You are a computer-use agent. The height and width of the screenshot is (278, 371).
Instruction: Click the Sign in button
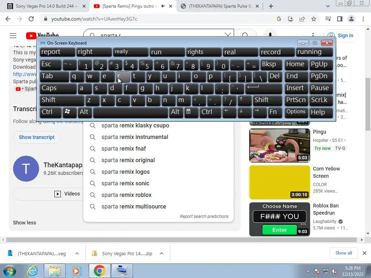pos(341,35)
